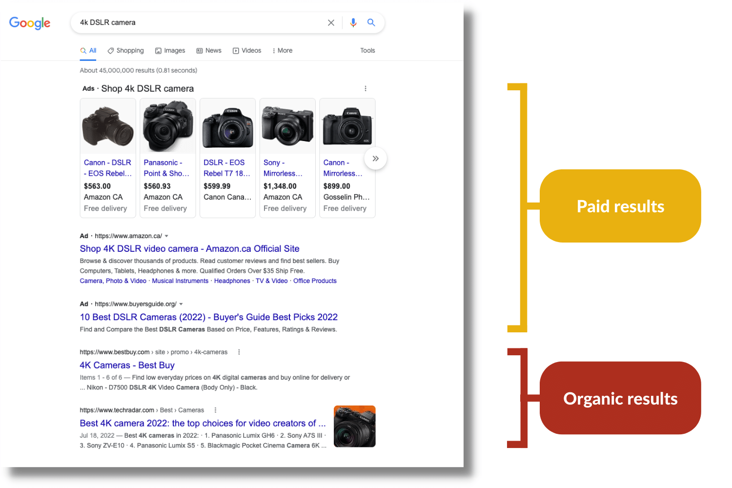Click the $560.93 price text
This screenshot has width=732, height=488.
click(157, 186)
